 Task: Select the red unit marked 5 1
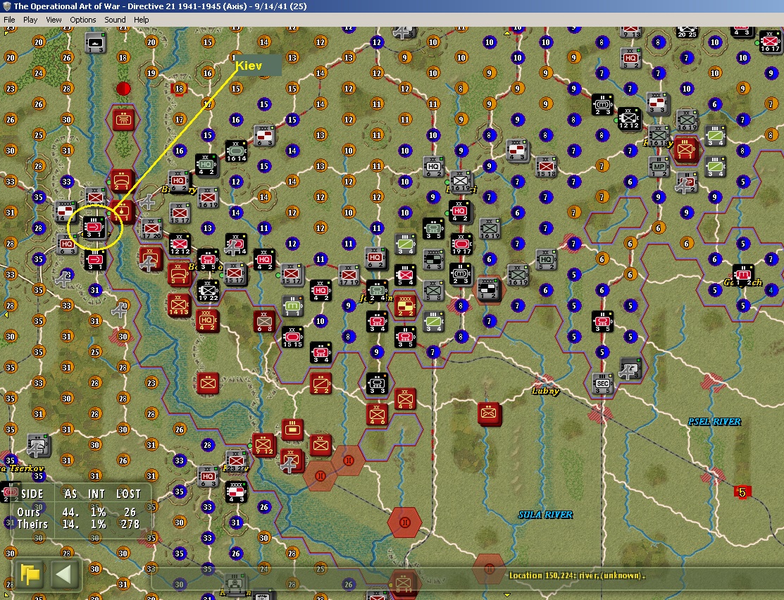pyautogui.click(x=180, y=275)
